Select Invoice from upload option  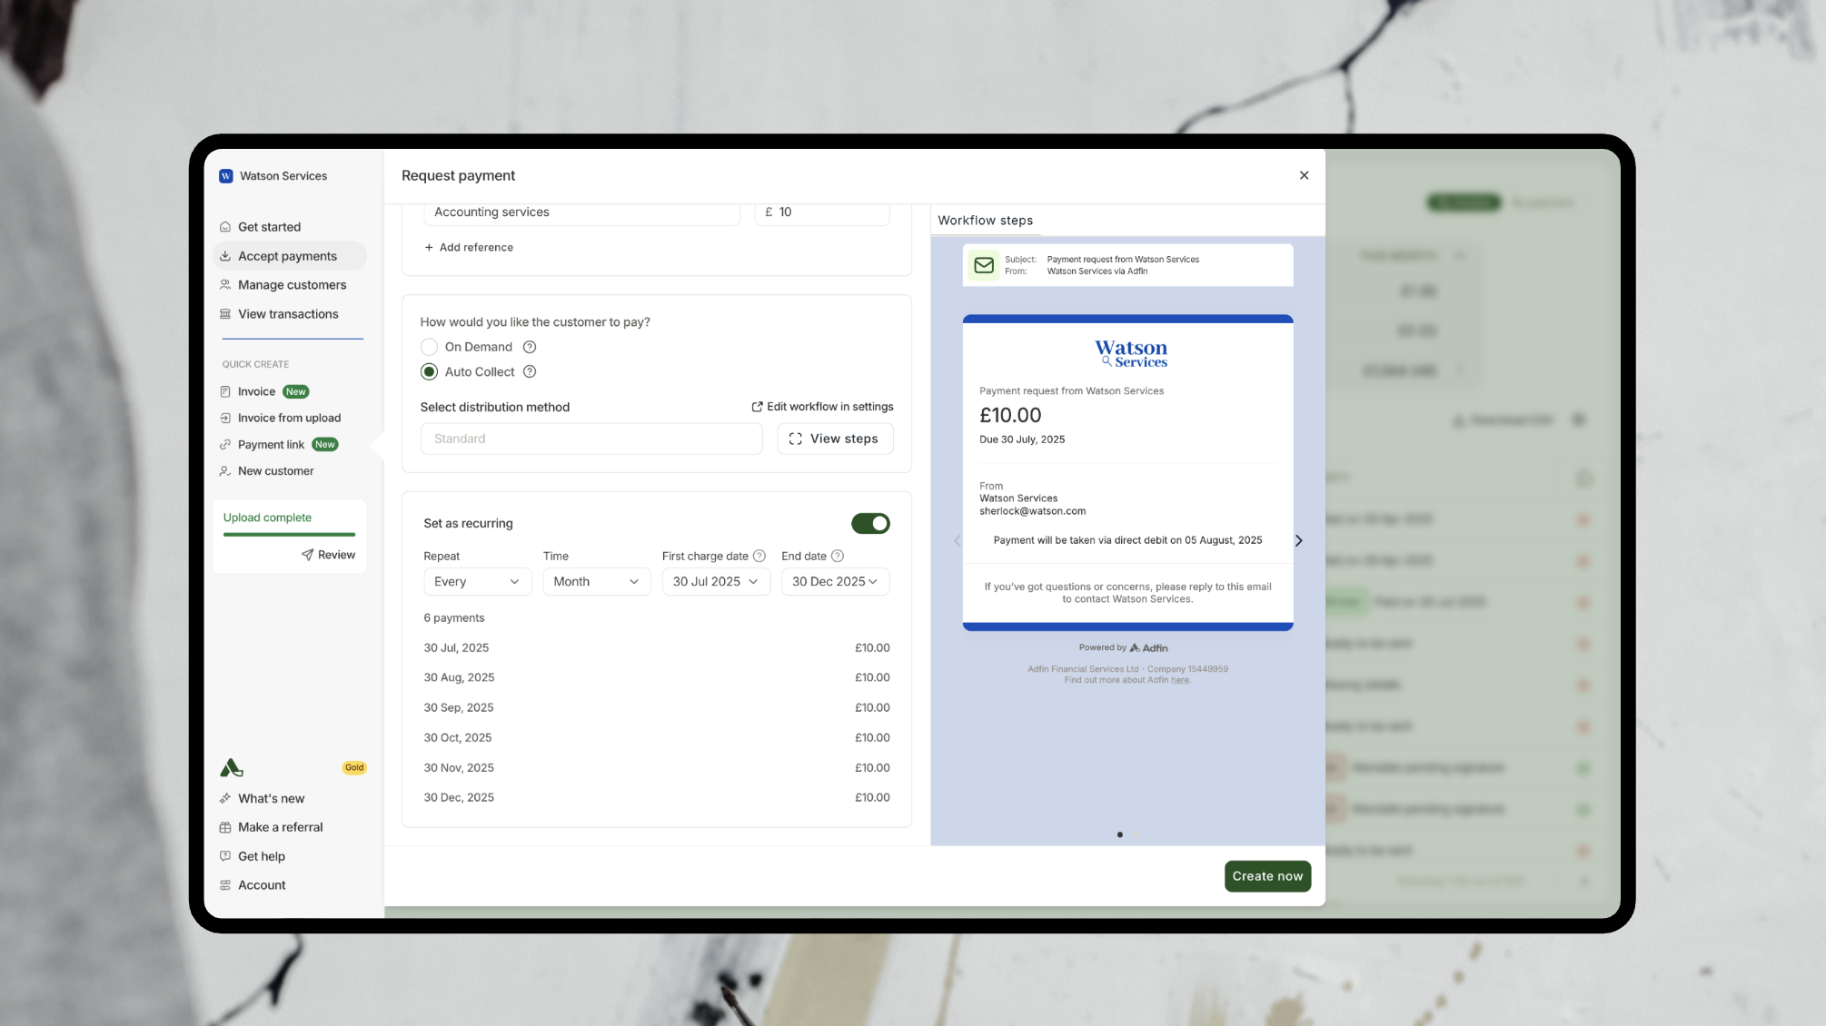[x=289, y=418]
